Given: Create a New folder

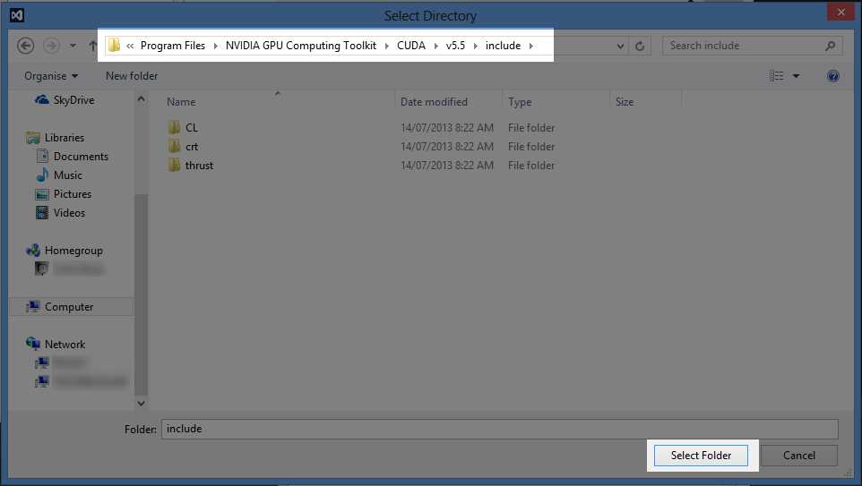Looking at the screenshot, I should pyautogui.click(x=132, y=76).
